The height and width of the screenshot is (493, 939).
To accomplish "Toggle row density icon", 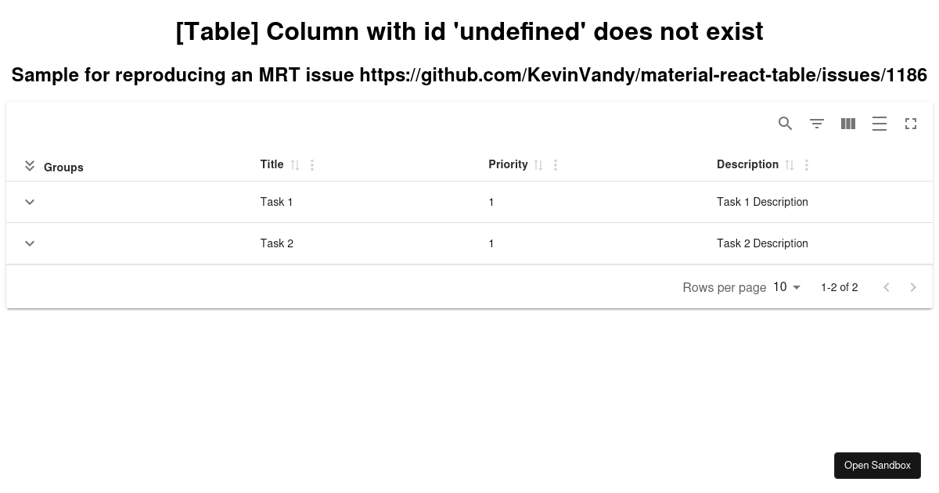I will (880, 124).
